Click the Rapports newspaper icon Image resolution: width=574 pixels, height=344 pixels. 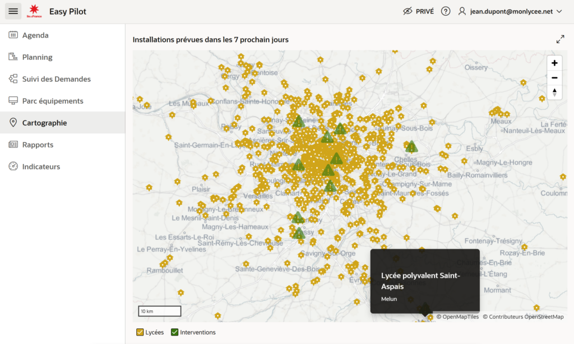[x=13, y=145]
